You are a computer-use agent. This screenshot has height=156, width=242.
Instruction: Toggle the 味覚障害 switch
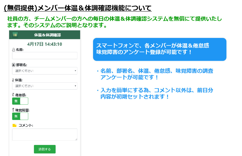[20, 116]
